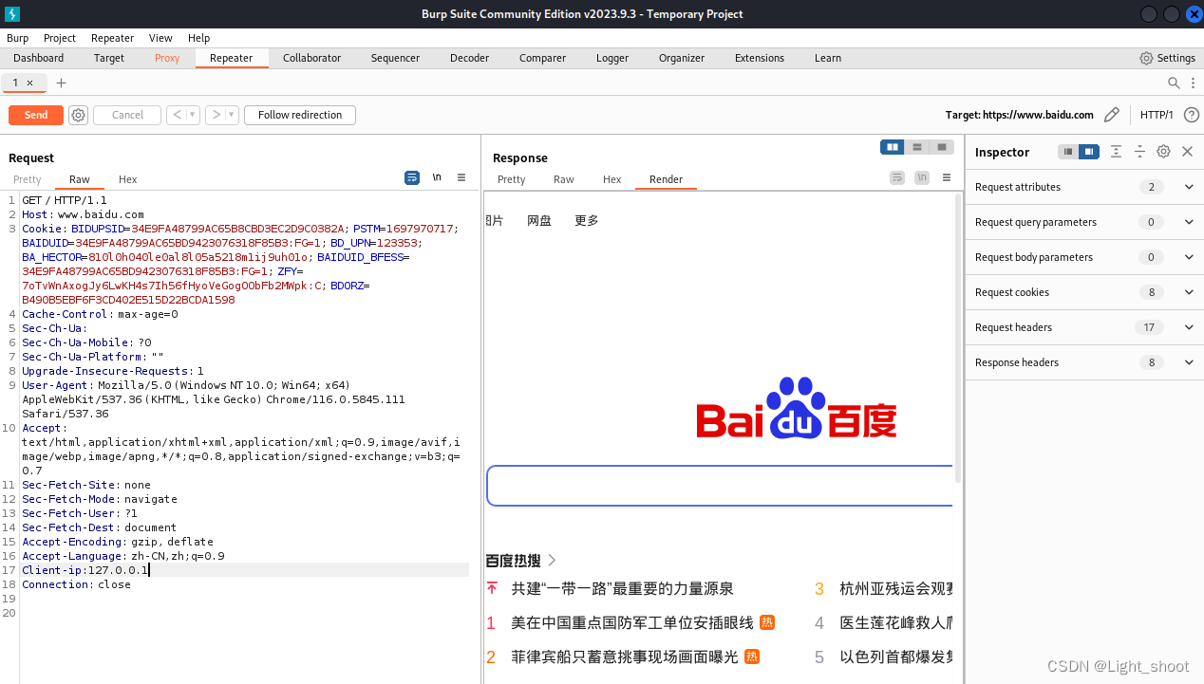This screenshot has width=1204, height=684.
Task: Switch to the Proxy tab
Action: 167,58
